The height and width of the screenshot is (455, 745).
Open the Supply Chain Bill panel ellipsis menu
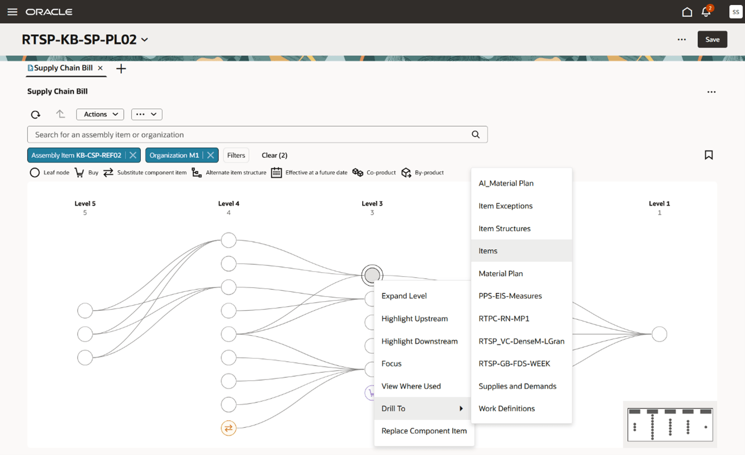[711, 92]
